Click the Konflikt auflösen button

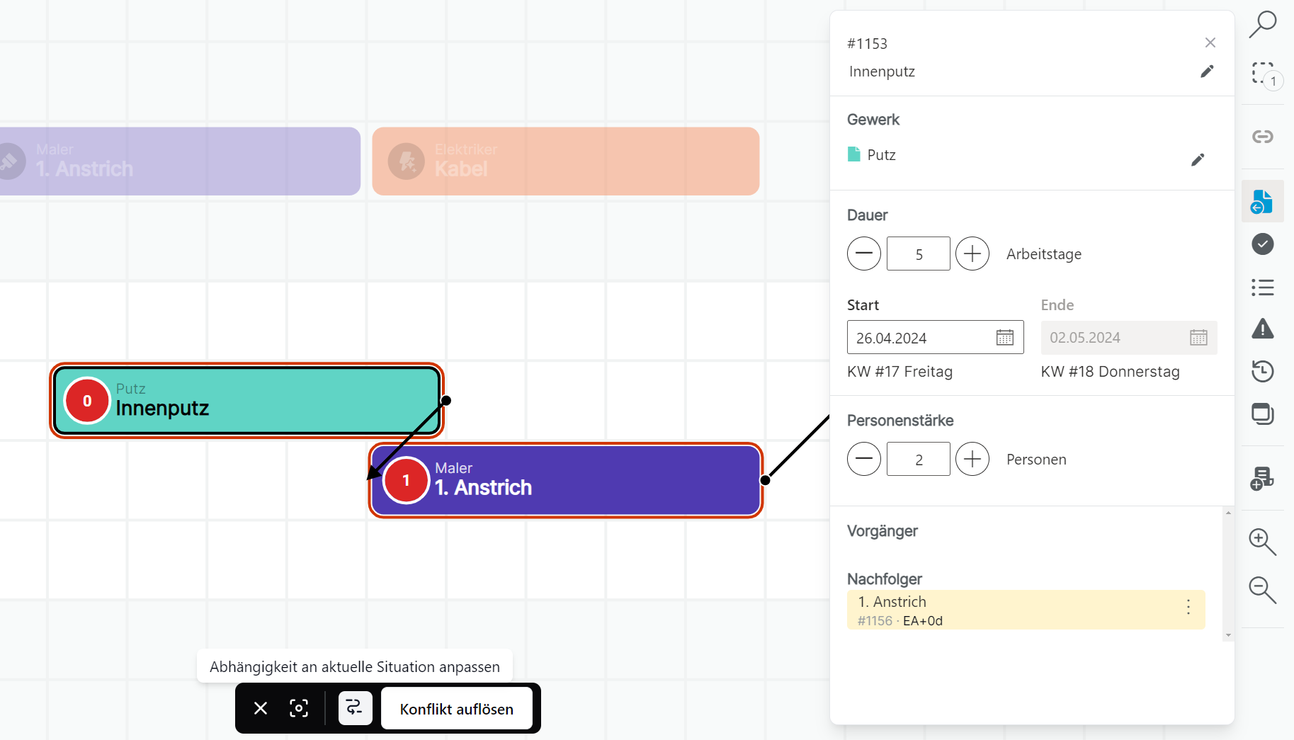(456, 709)
